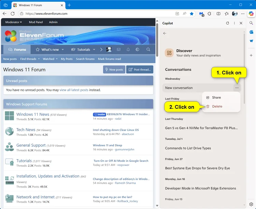Open forum conversations envelope icon

(x=118, y=49)
